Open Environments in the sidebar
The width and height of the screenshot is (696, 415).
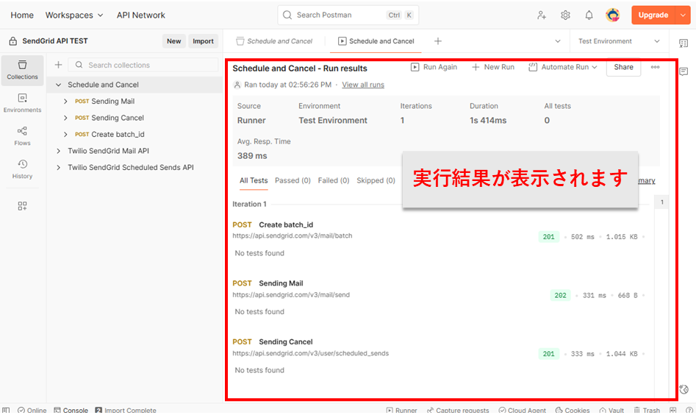(22, 103)
